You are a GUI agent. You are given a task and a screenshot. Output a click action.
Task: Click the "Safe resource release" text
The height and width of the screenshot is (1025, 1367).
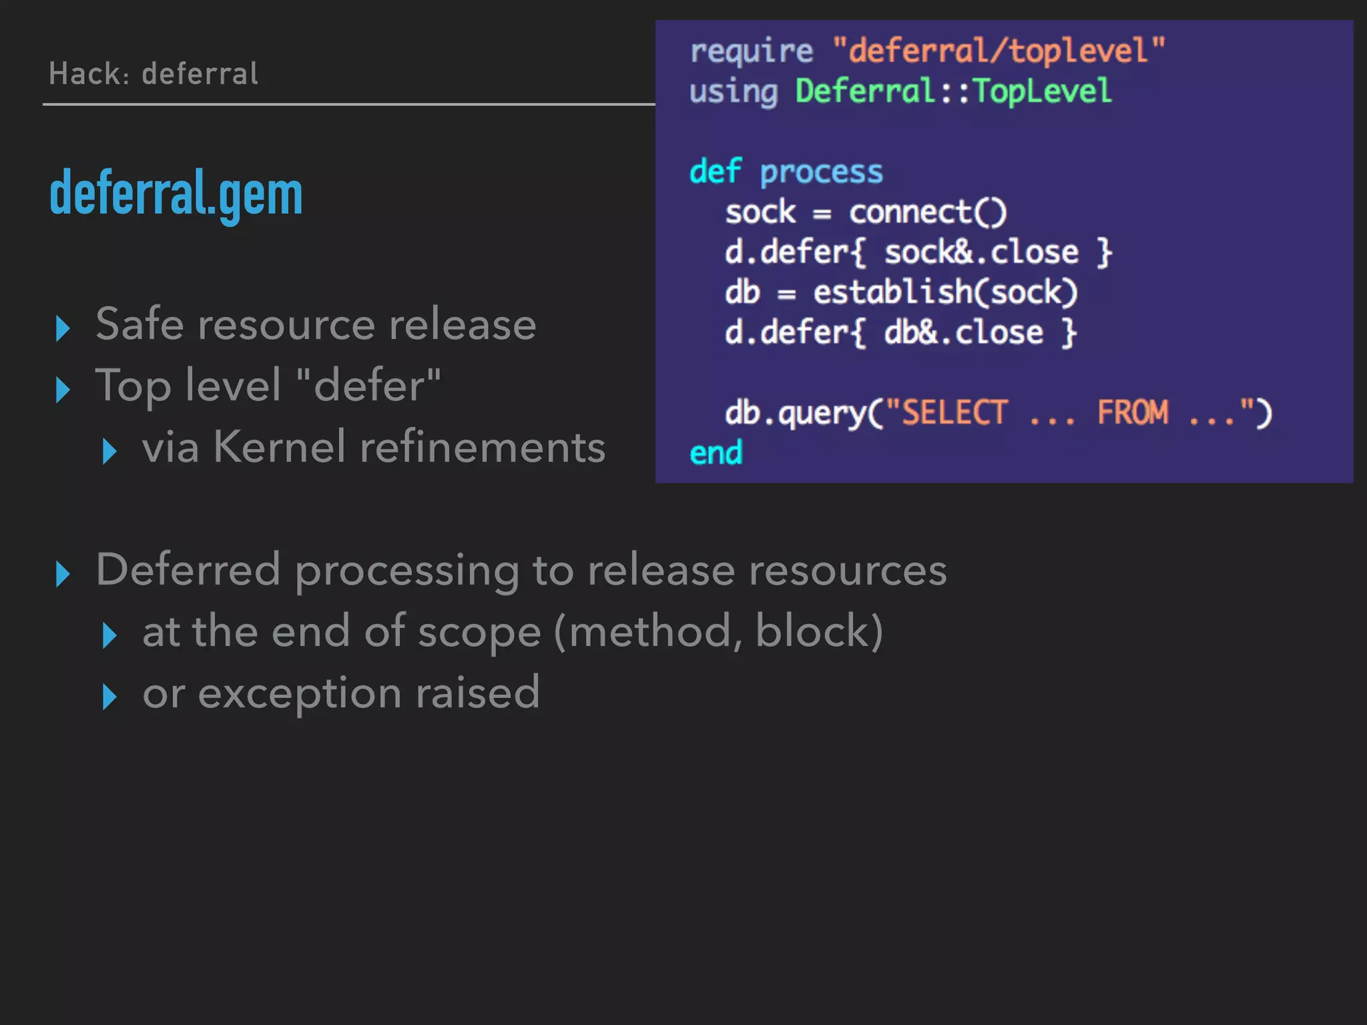click(x=316, y=324)
